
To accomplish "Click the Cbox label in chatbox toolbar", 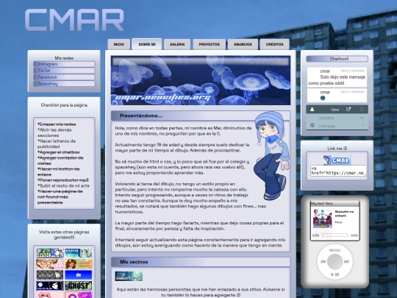I will [335, 110].
